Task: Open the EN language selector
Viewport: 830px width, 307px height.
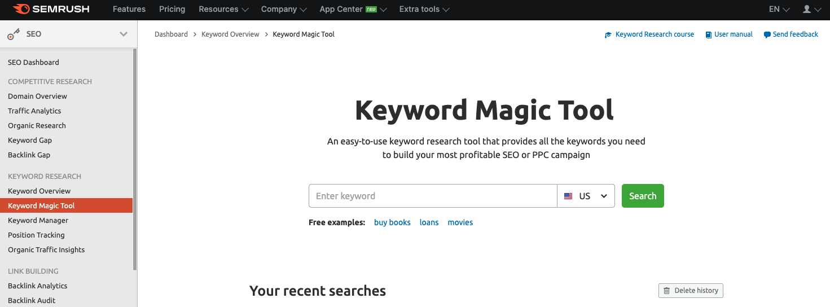Action: pos(779,9)
